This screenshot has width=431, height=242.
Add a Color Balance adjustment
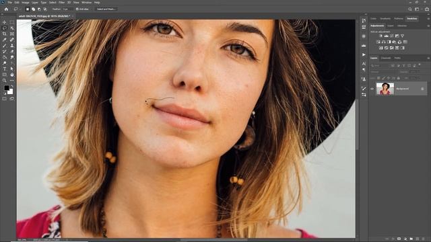click(383, 42)
